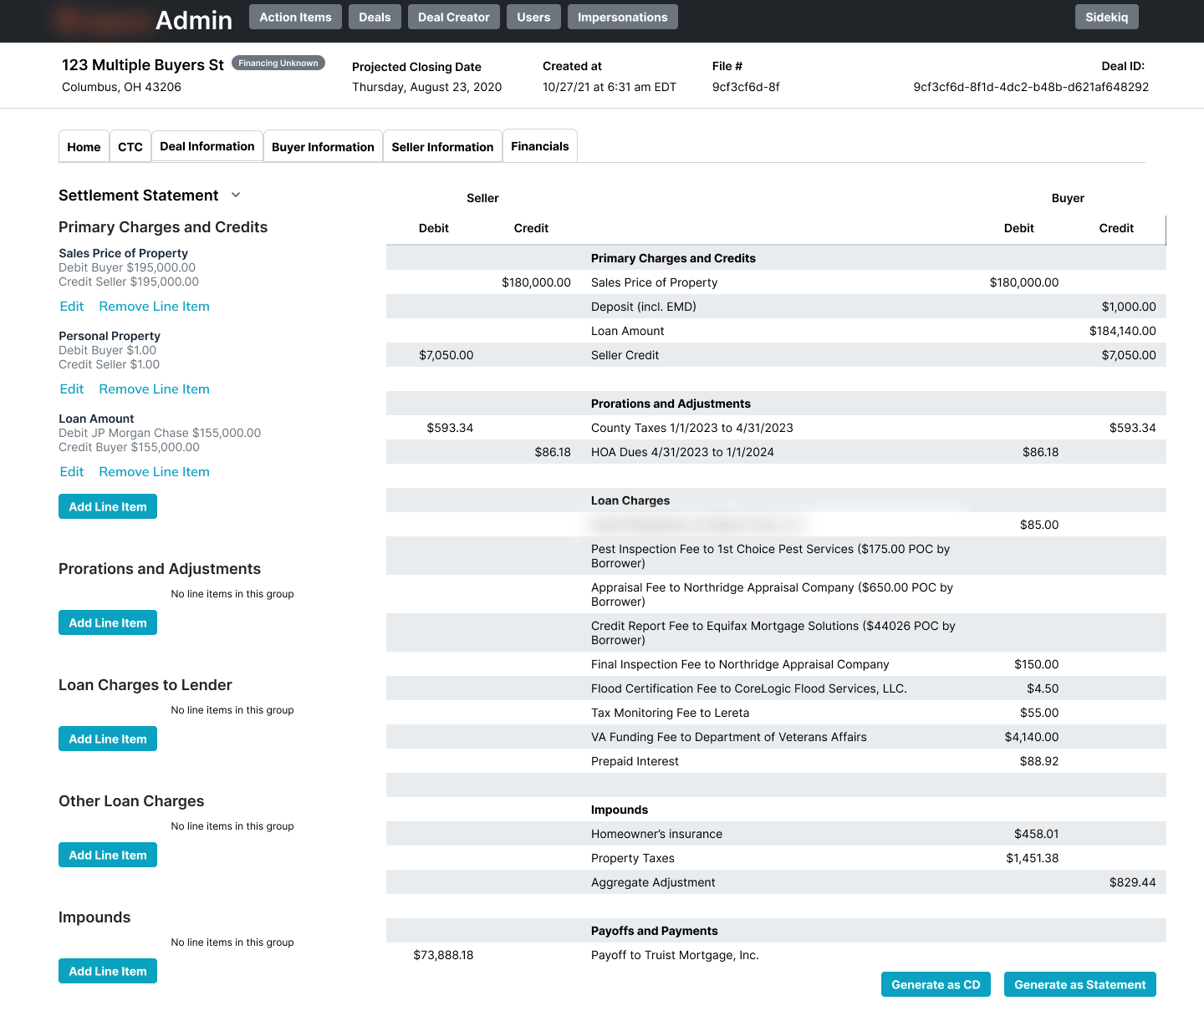Click the Financing Unknown badge

(x=278, y=63)
